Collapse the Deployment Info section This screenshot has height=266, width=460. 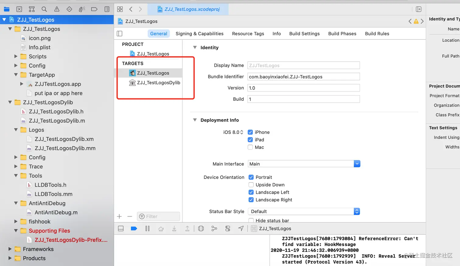click(195, 120)
